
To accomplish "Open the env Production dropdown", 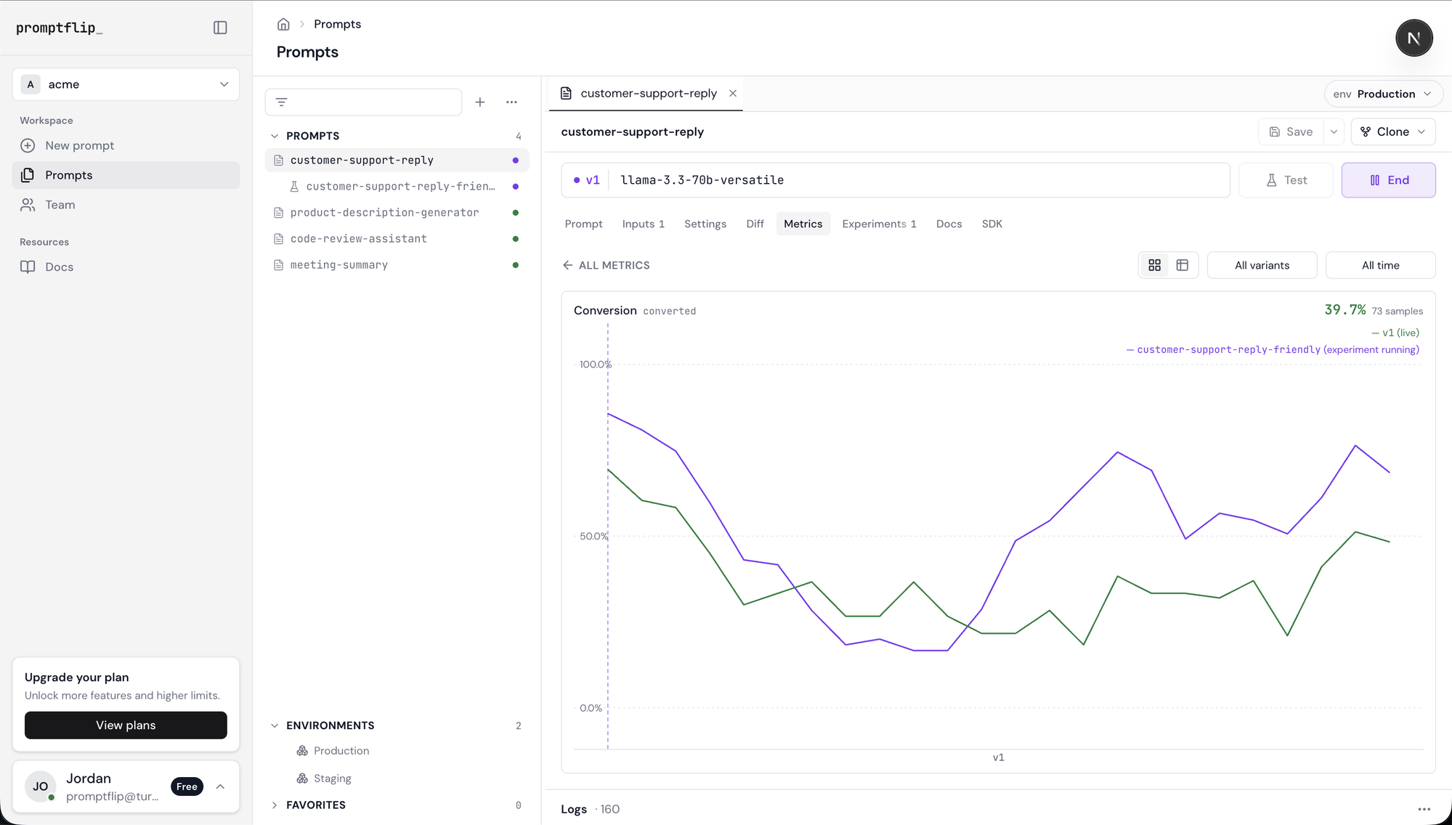I will click(1382, 94).
